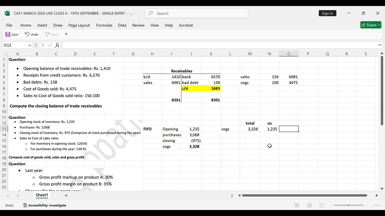Open Customize Quick Access Toolbar dropdown
This screenshot has width=385, height=216.
pyautogui.click(x=66, y=34)
